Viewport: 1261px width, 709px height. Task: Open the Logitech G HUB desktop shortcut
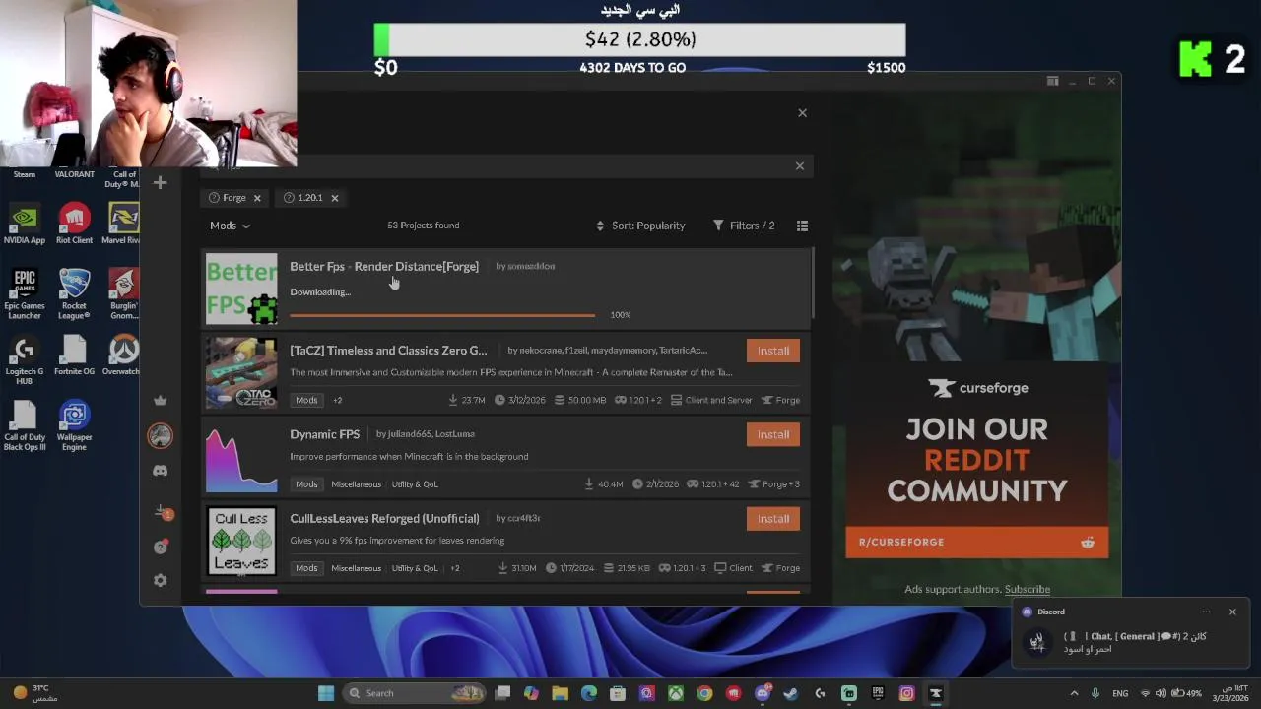(x=24, y=359)
